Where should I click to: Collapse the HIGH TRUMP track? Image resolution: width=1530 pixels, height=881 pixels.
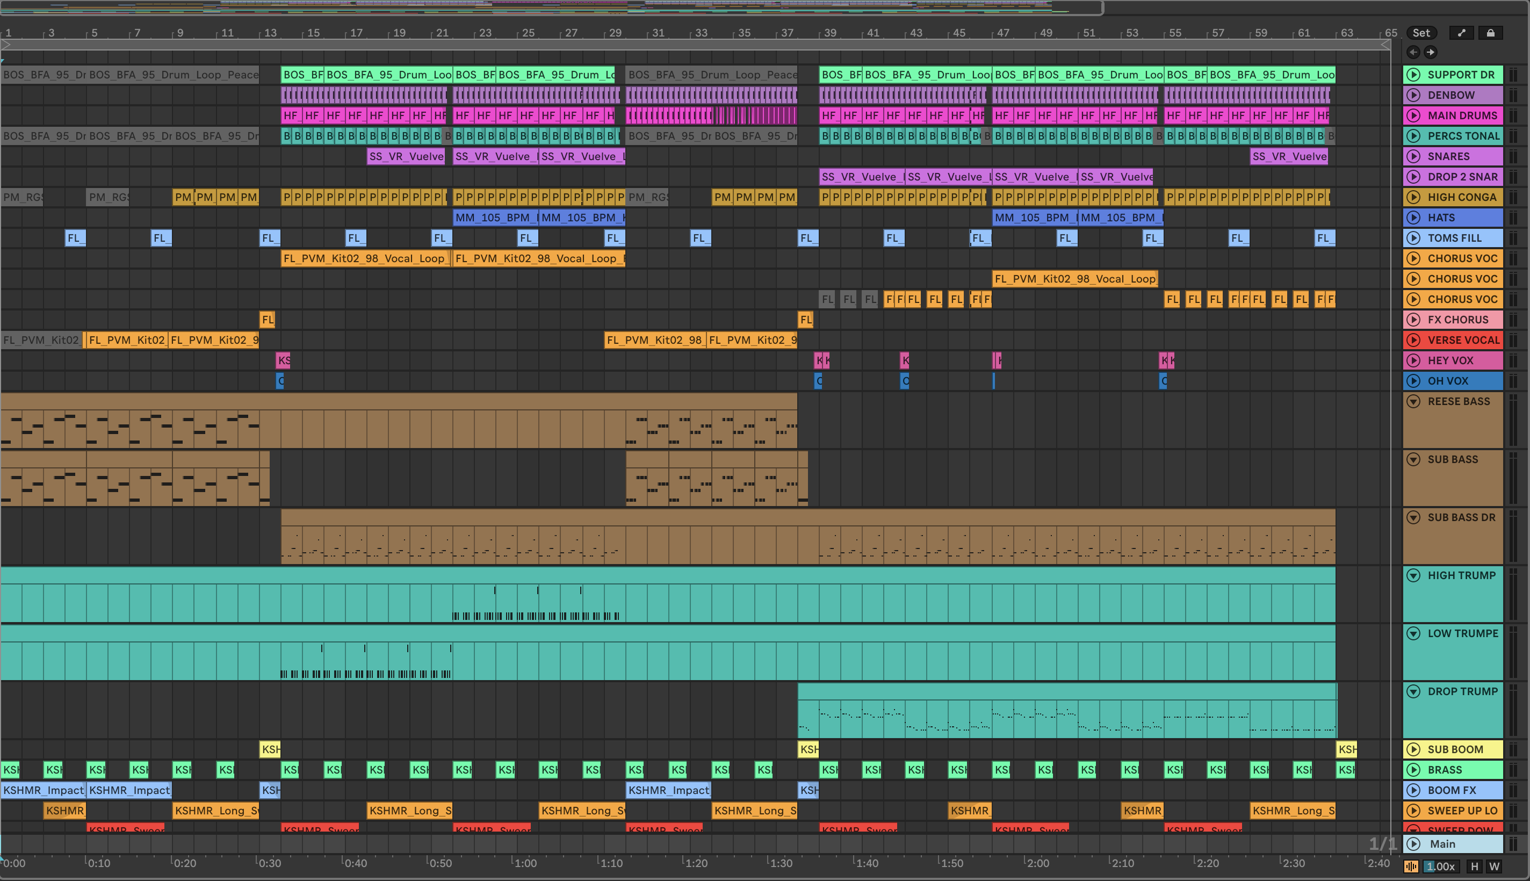click(1414, 575)
